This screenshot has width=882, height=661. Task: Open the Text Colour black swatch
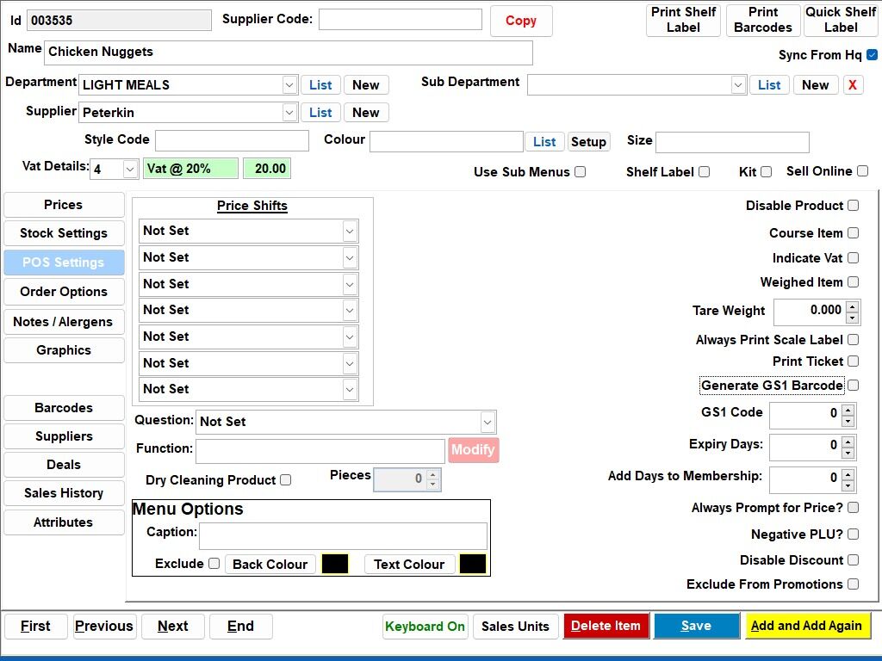473,564
